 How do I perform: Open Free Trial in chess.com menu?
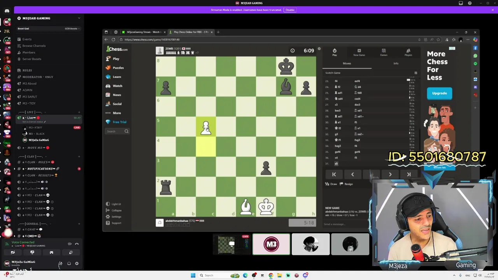click(119, 122)
